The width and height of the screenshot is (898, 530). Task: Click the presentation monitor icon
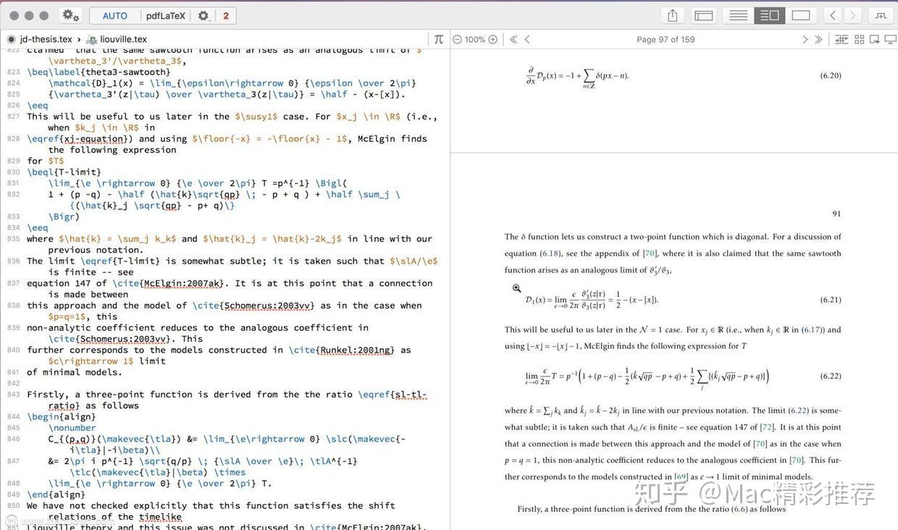click(891, 40)
